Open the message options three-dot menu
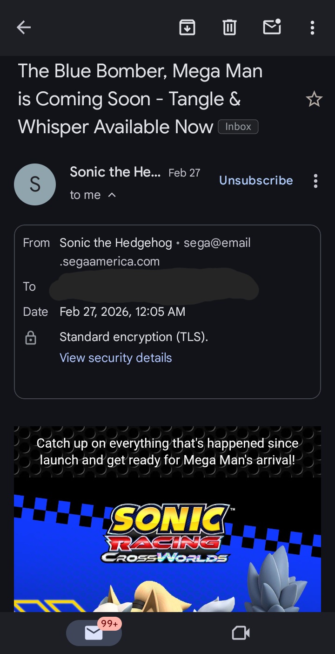Image resolution: width=335 pixels, height=654 pixels. 315,181
